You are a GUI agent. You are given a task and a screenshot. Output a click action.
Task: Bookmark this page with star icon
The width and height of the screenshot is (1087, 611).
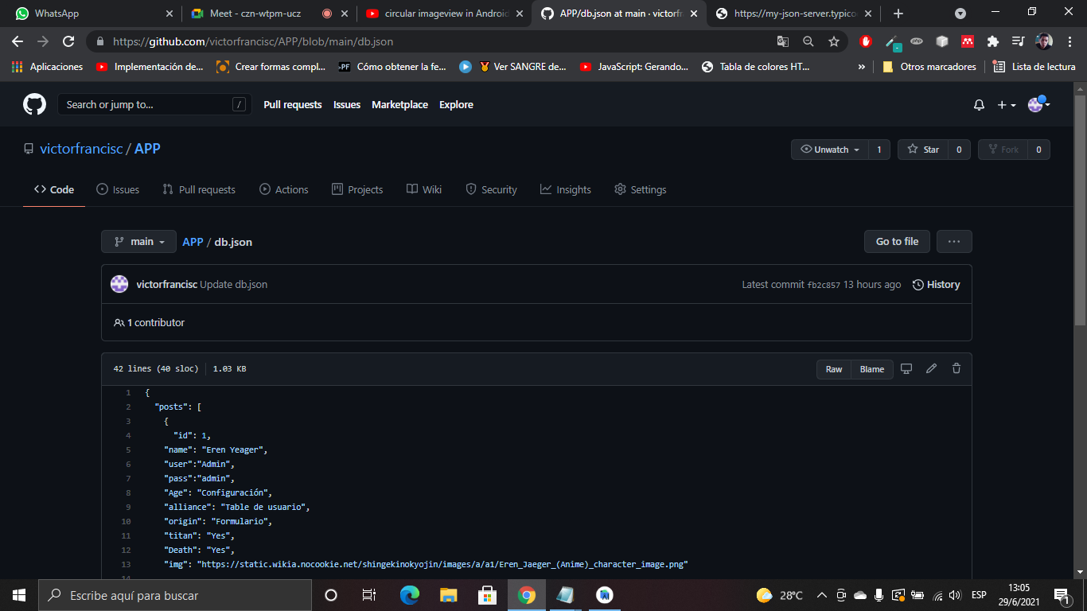833,41
